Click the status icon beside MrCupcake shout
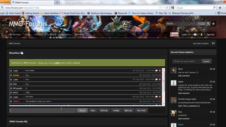This screenshot has width=226, height=127. pyautogui.click(x=11, y=88)
